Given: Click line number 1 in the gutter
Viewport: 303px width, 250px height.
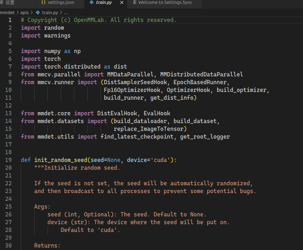Looking at the screenshot, I should pos(9,20).
